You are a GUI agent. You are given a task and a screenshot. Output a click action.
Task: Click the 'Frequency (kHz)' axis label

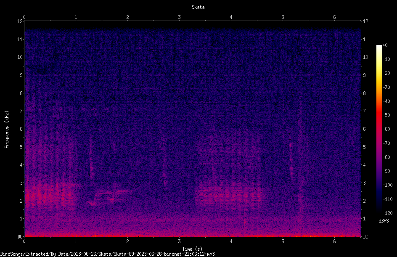click(x=7, y=130)
